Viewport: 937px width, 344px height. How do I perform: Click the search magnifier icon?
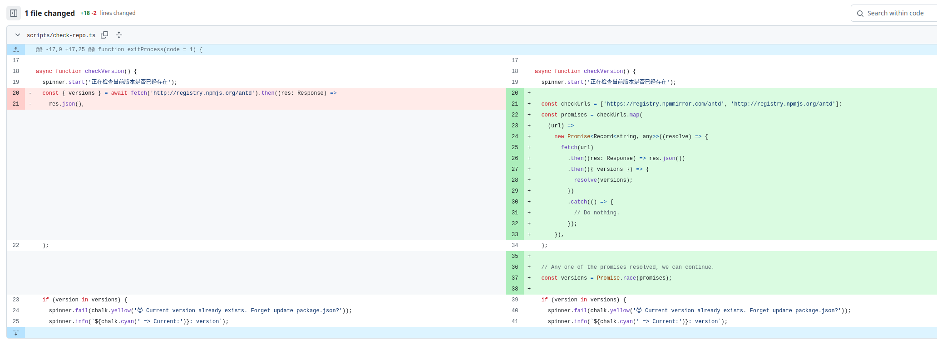(860, 14)
